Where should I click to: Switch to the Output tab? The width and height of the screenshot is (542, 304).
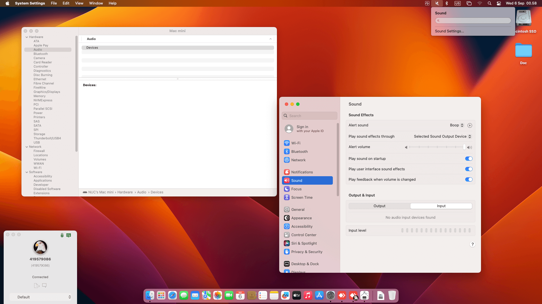(379, 206)
